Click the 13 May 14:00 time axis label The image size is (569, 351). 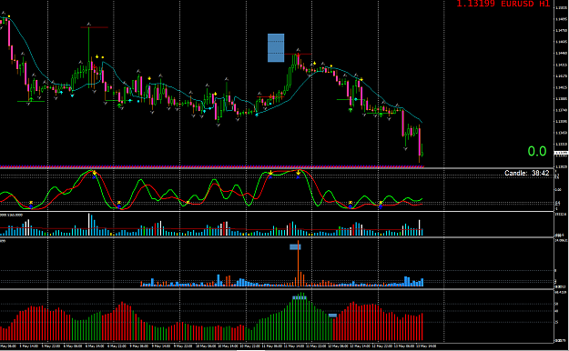[426, 346]
